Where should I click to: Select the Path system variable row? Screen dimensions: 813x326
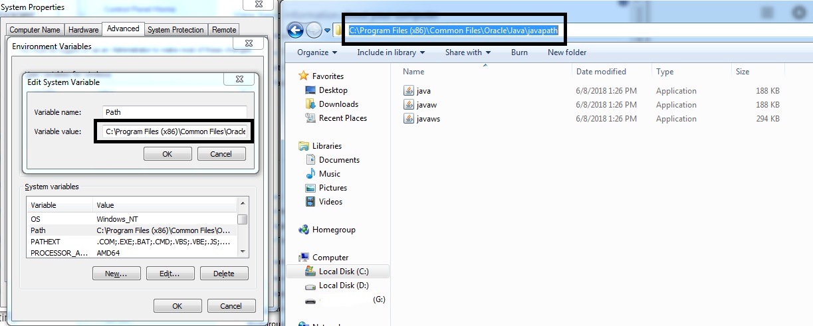click(132, 230)
